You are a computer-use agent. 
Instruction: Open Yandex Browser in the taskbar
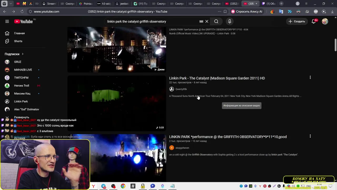(93, 186)
